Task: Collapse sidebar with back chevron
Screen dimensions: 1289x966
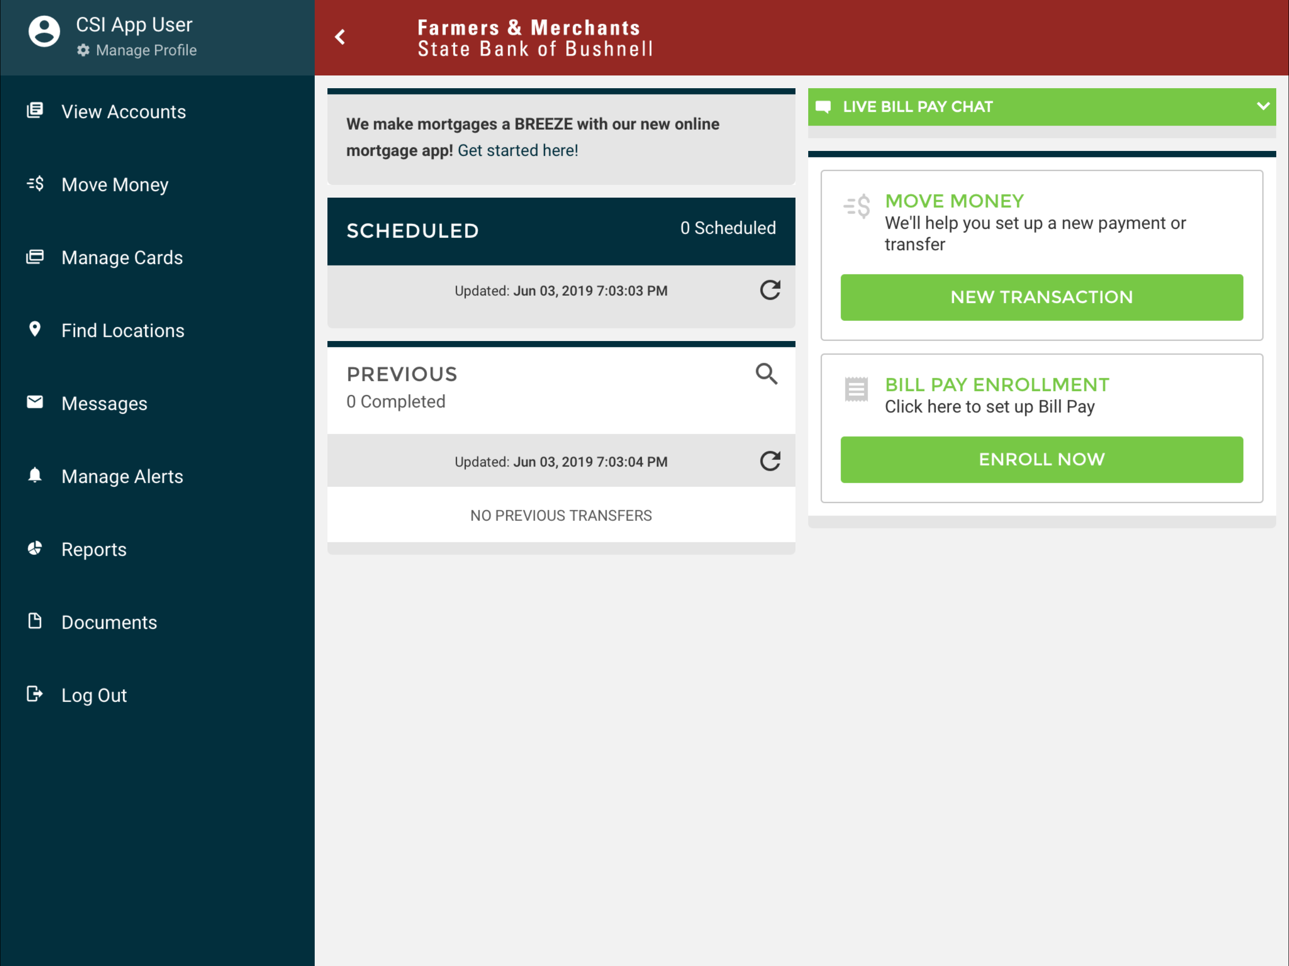Action: [x=340, y=37]
